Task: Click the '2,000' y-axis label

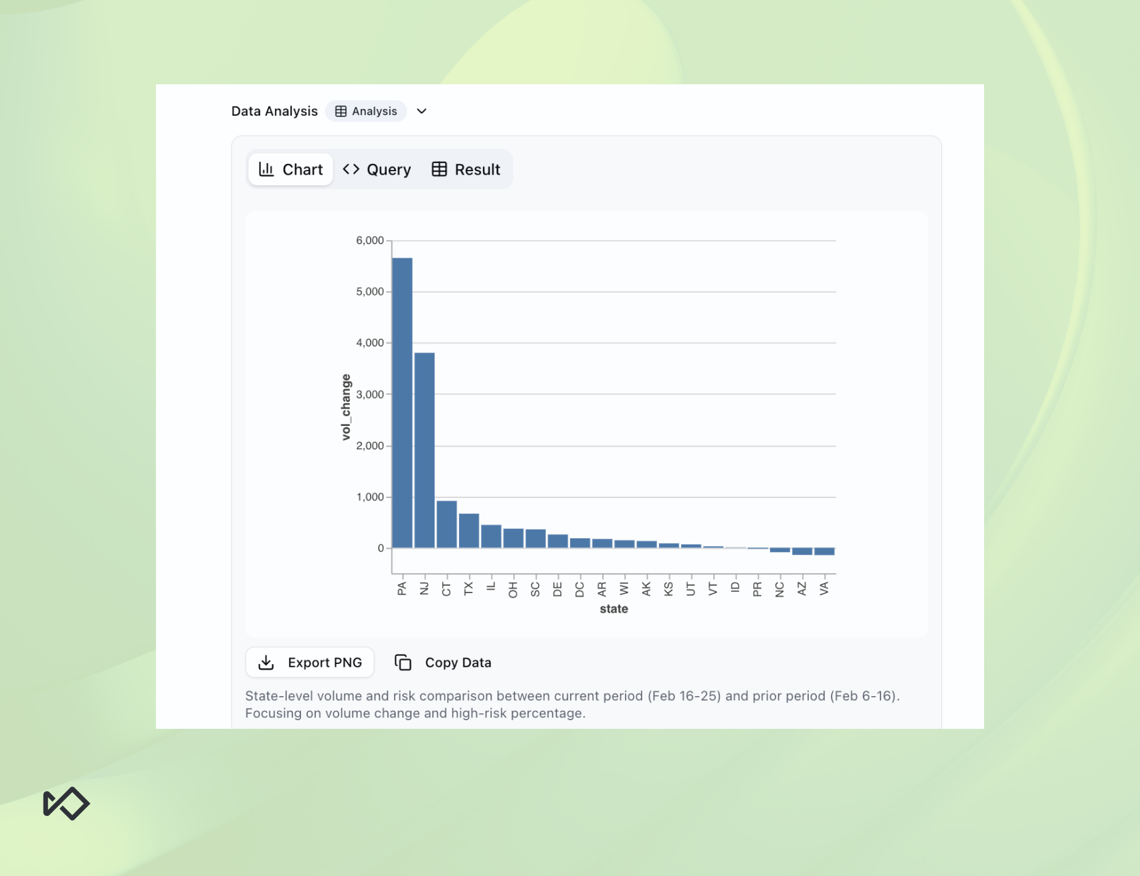Action: (370, 446)
